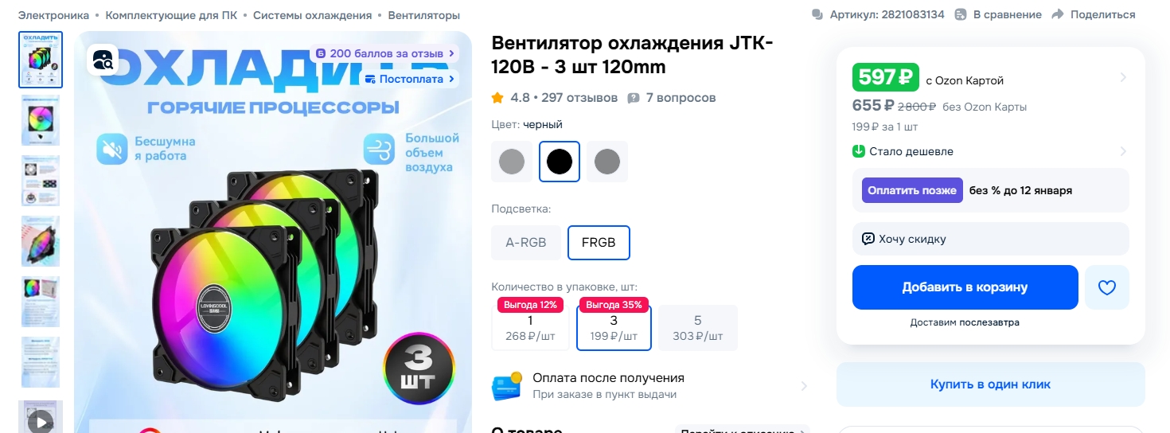Select the A-RGB backlight option

pos(526,243)
